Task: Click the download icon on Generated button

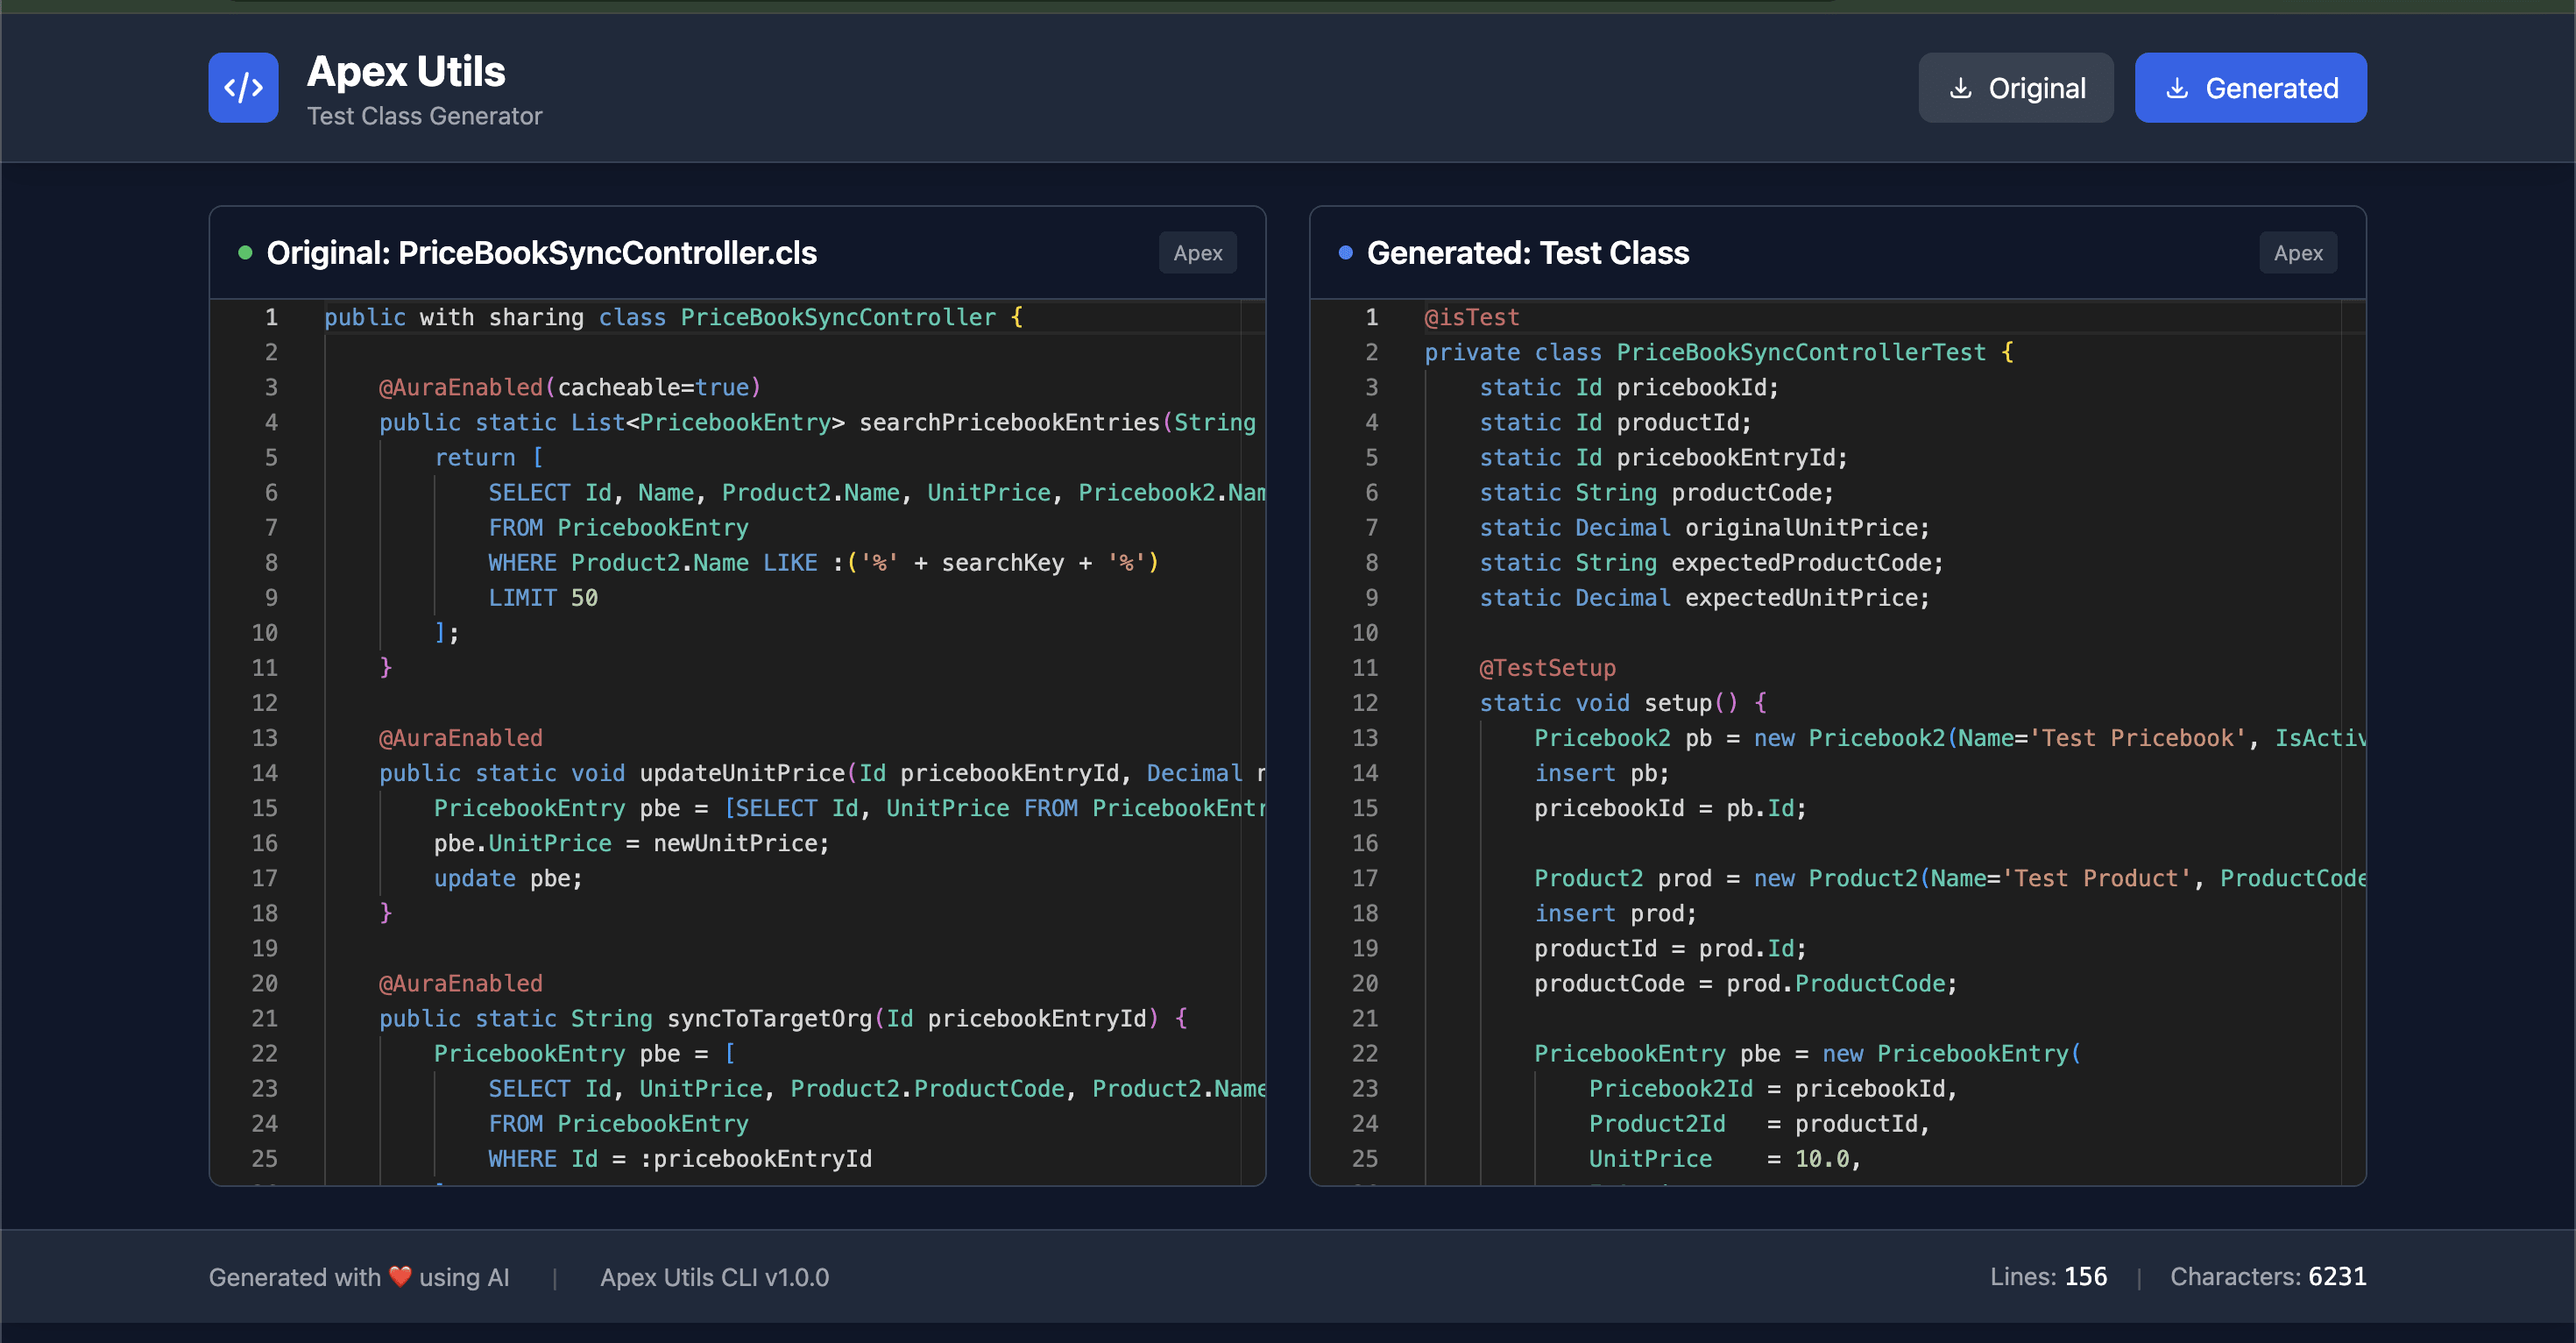Action: [x=2177, y=88]
